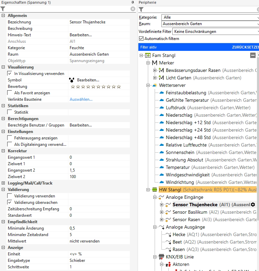
Task: Click the Bewässerungsdauer Rasen merker icon
Action: coord(161,70)
